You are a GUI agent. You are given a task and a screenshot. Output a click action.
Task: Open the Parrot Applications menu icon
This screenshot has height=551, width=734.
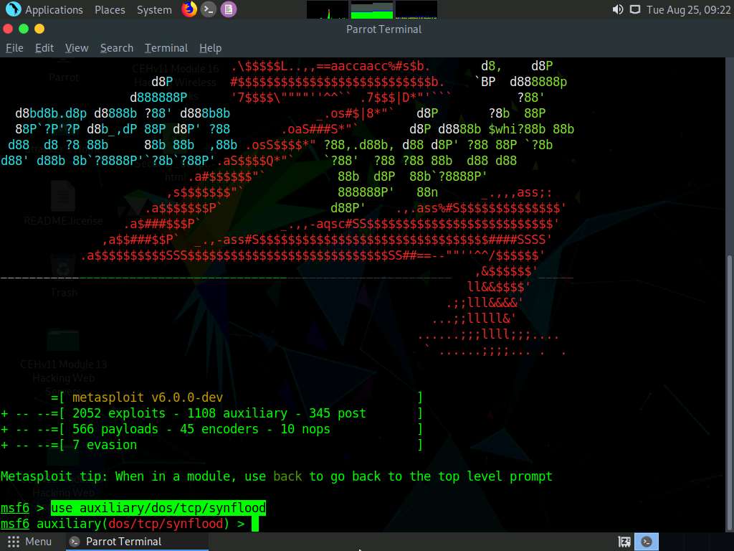pos(13,9)
